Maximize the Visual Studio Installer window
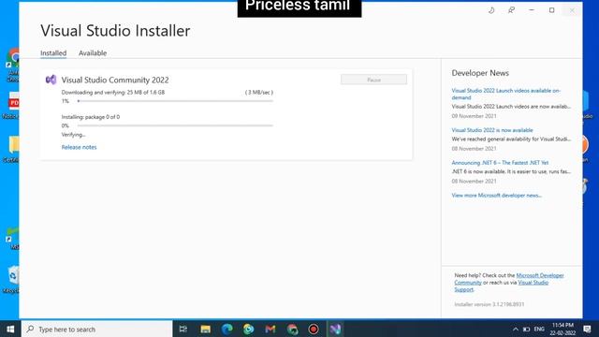 551,10
